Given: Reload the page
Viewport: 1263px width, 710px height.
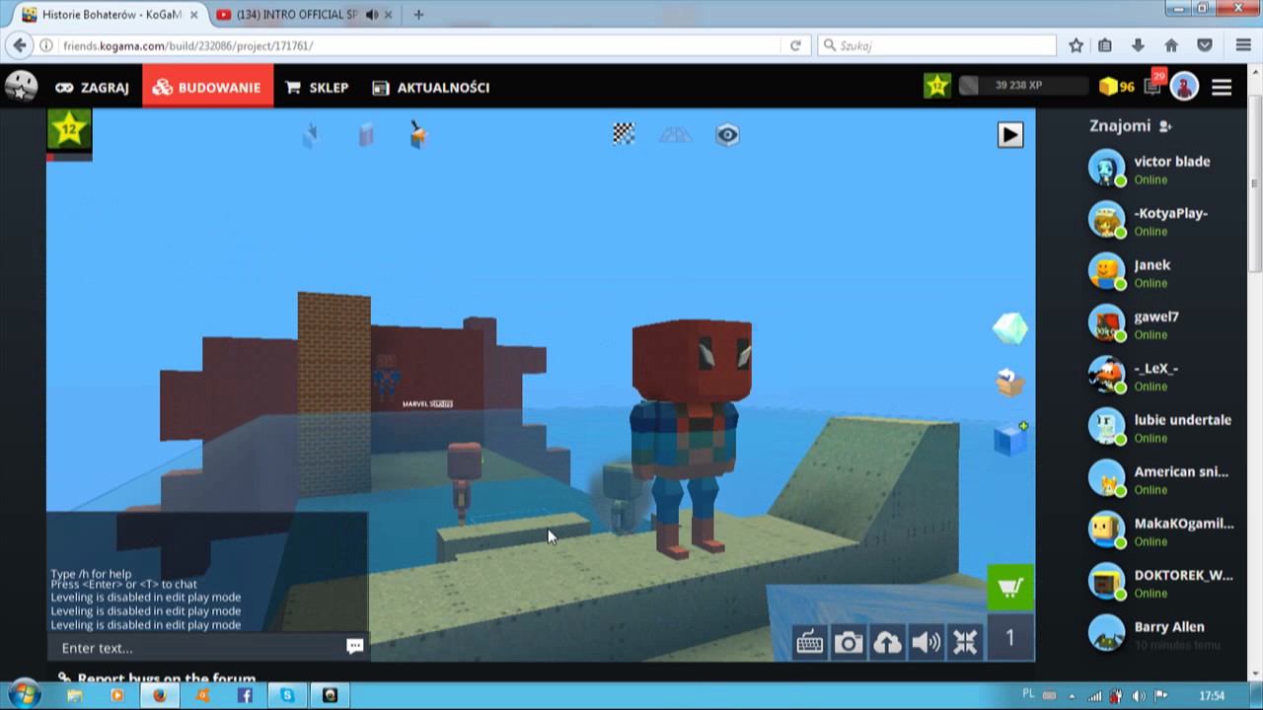Looking at the screenshot, I should coord(795,45).
